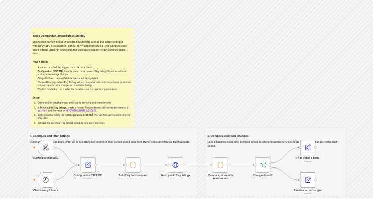Select the Compare prices with previous run node

220,165
